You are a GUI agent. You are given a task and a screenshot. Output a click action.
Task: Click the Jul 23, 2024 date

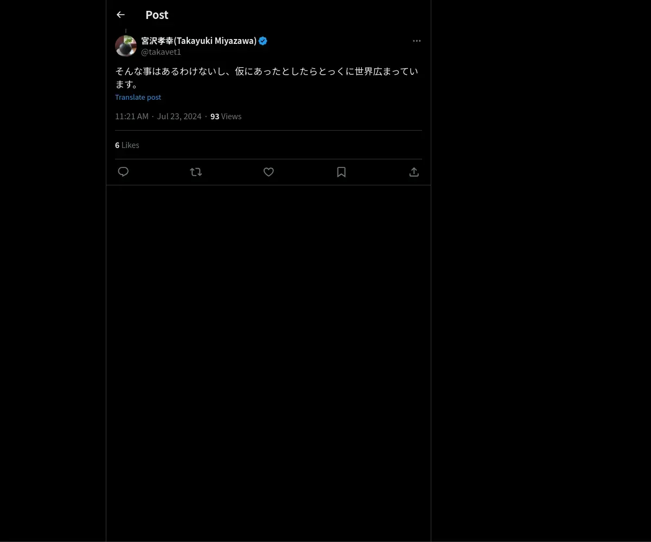[x=179, y=117]
